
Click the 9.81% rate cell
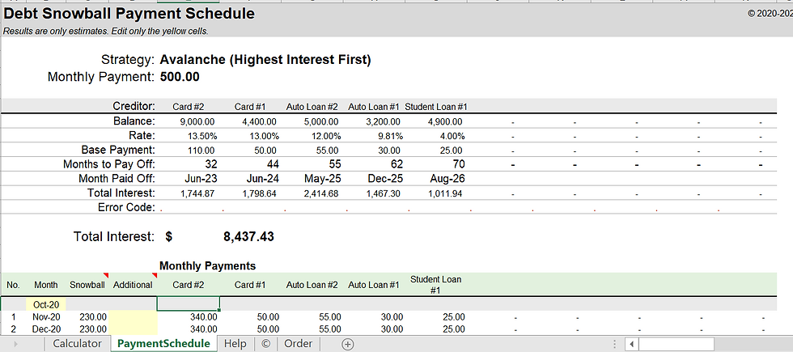(x=390, y=136)
